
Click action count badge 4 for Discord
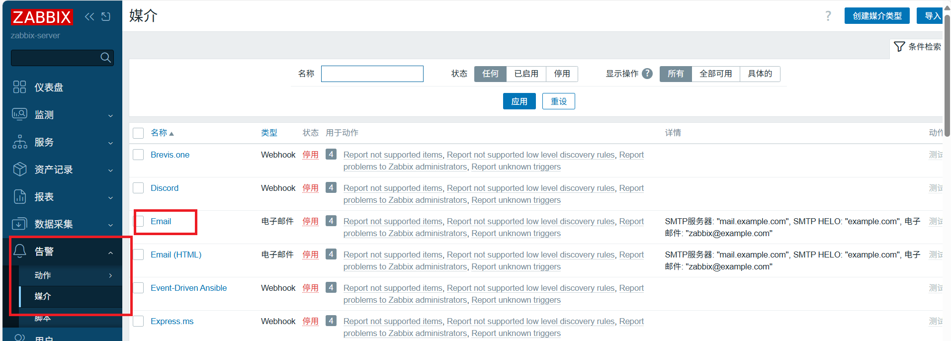(x=331, y=187)
